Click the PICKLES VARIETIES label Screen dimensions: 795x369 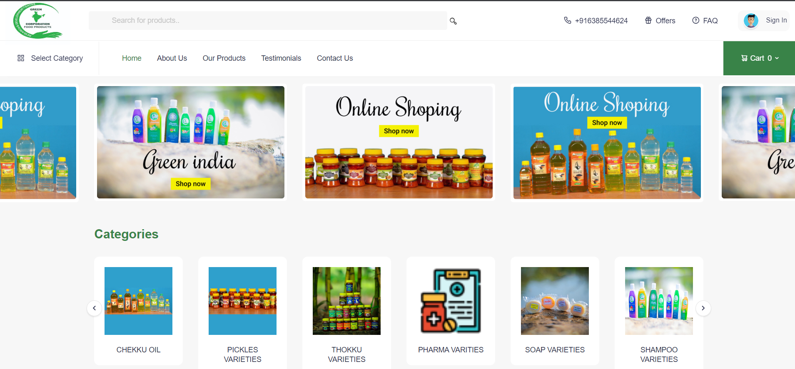tap(242, 354)
